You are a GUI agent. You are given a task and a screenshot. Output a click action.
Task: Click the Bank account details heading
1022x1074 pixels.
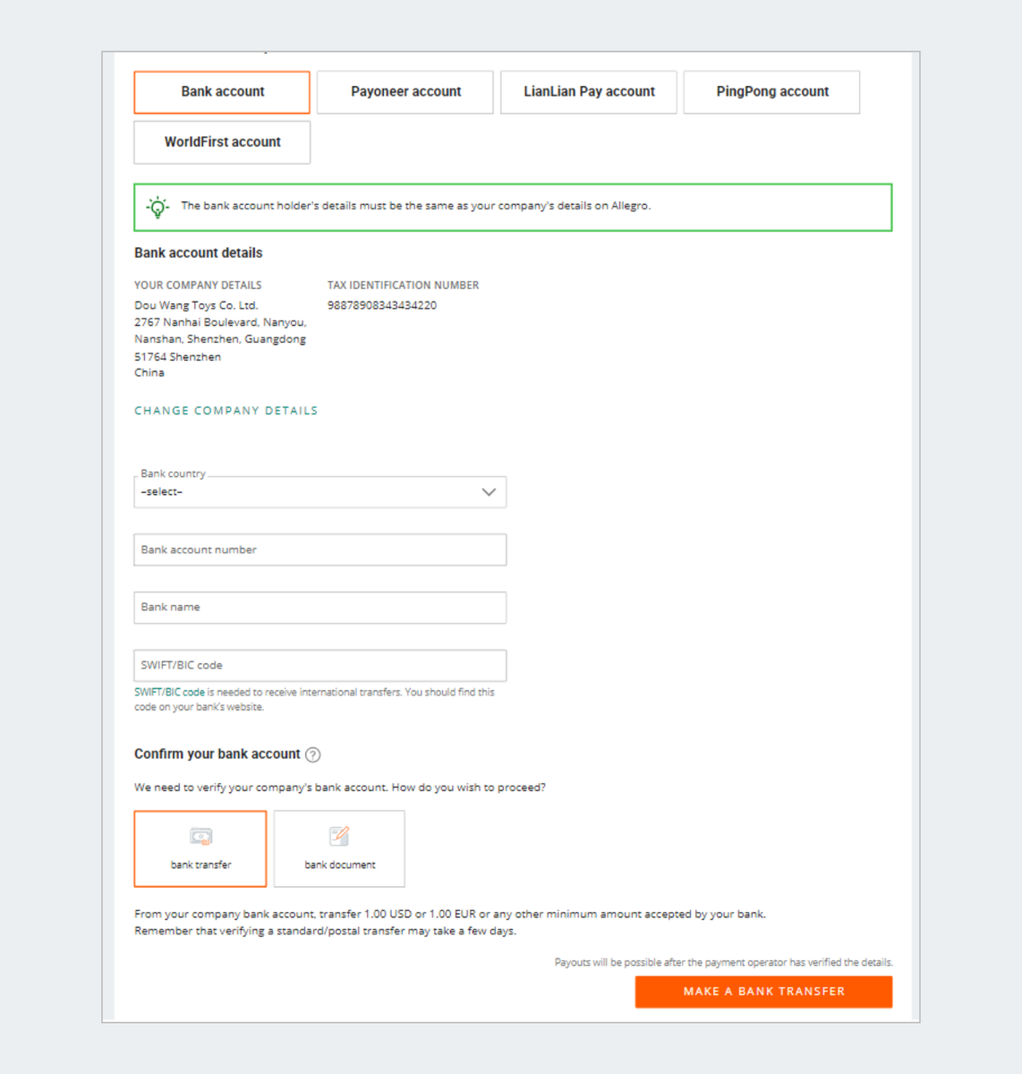pos(199,253)
